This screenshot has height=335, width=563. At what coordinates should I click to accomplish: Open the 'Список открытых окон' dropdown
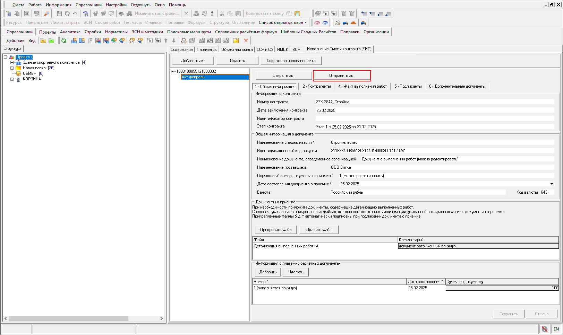(x=283, y=23)
